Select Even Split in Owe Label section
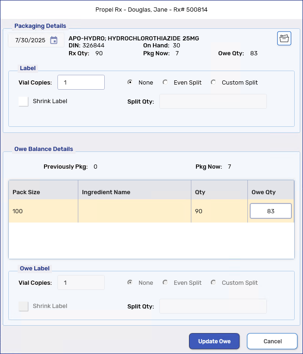The height and width of the screenshot is (354, 303). [165, 282]
